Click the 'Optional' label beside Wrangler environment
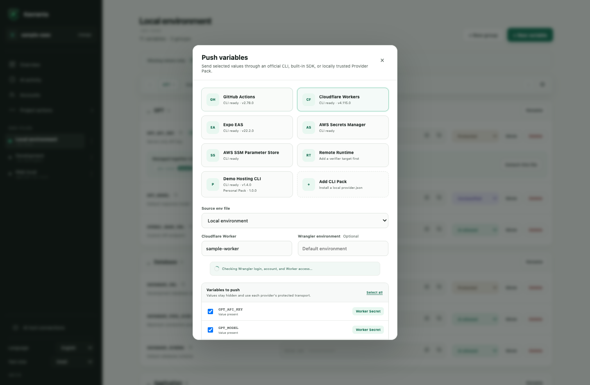This screenshot has width=590, height=385. click(x=351, y=236)
